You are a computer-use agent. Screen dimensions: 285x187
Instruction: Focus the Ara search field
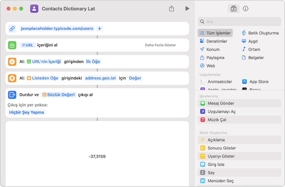[x=239, y=22]
